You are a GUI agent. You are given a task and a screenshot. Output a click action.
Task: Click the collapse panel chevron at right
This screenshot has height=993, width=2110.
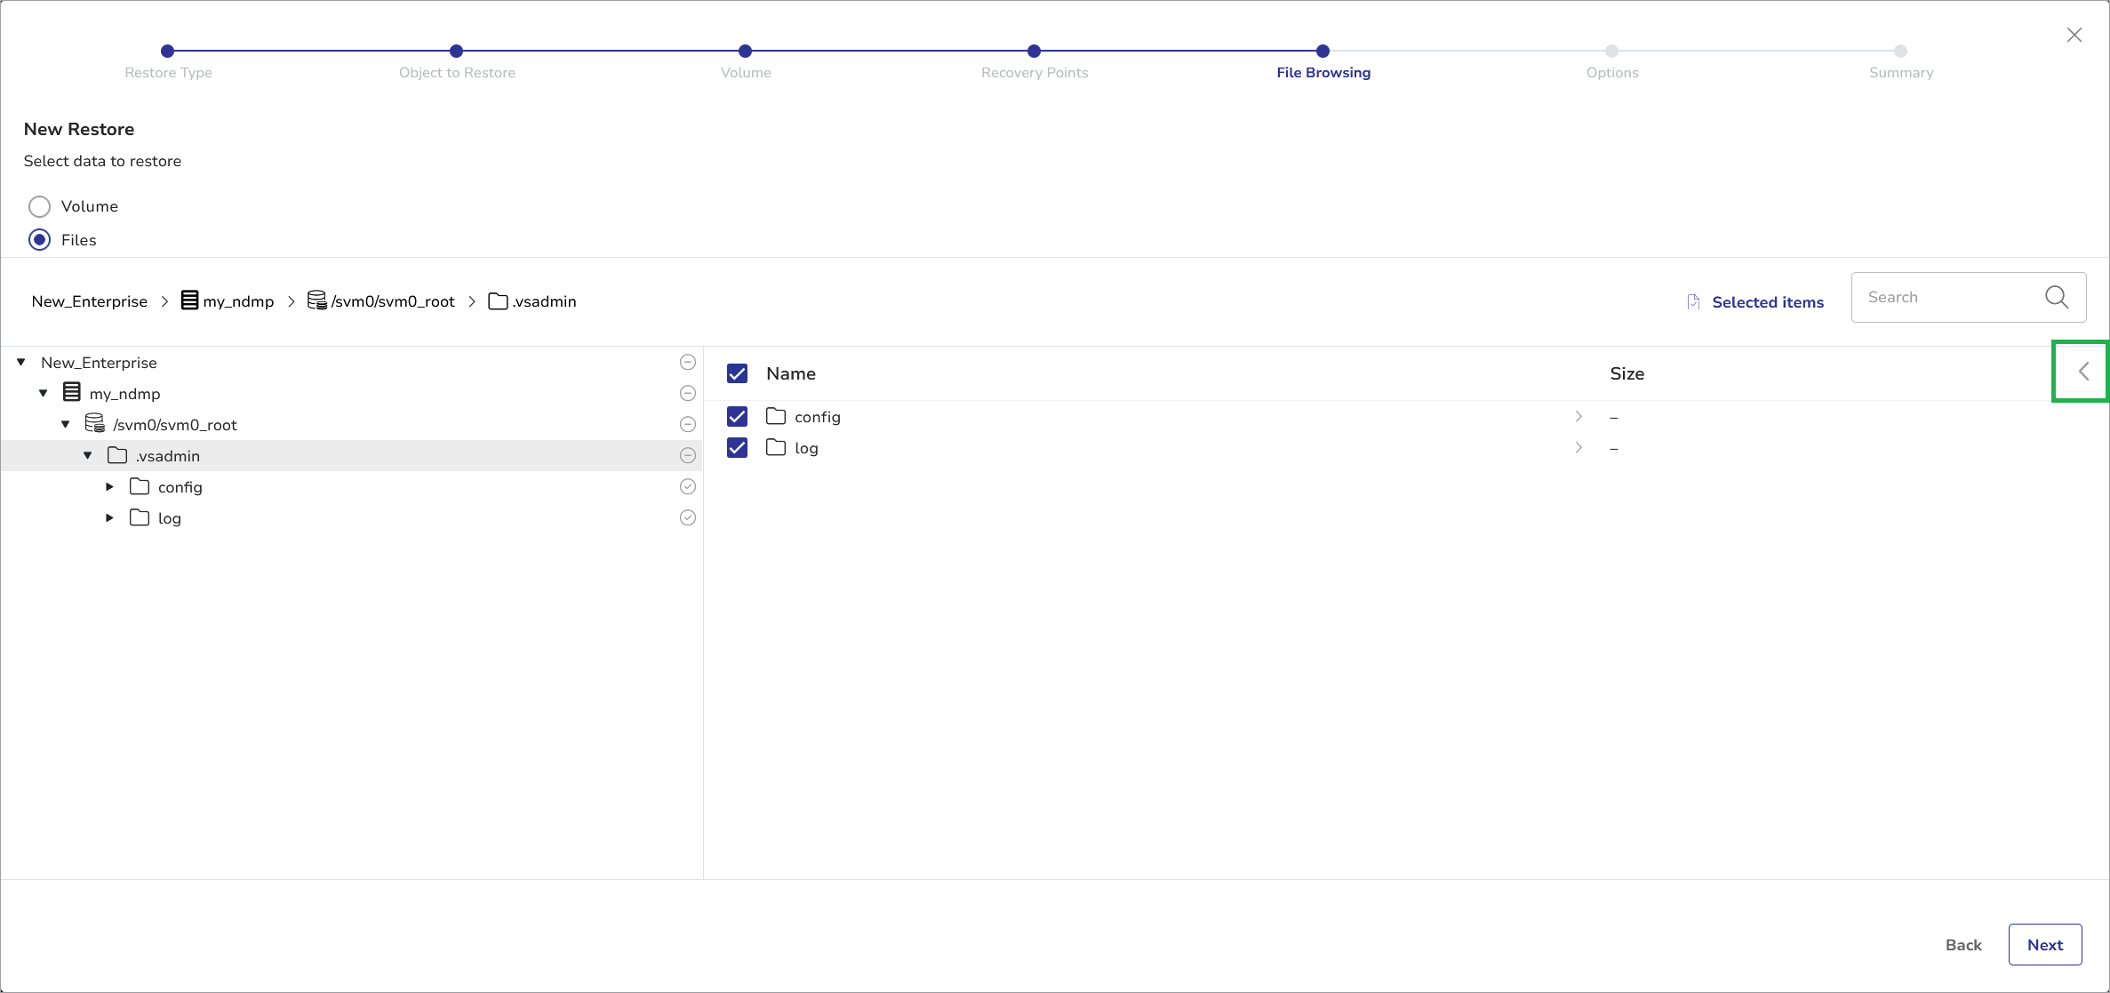pos(2083,372)
